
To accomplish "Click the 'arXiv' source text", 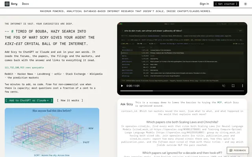I will click(58, 74).
